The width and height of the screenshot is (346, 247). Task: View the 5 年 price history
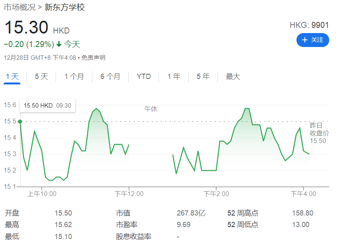(x=203, y=76)
